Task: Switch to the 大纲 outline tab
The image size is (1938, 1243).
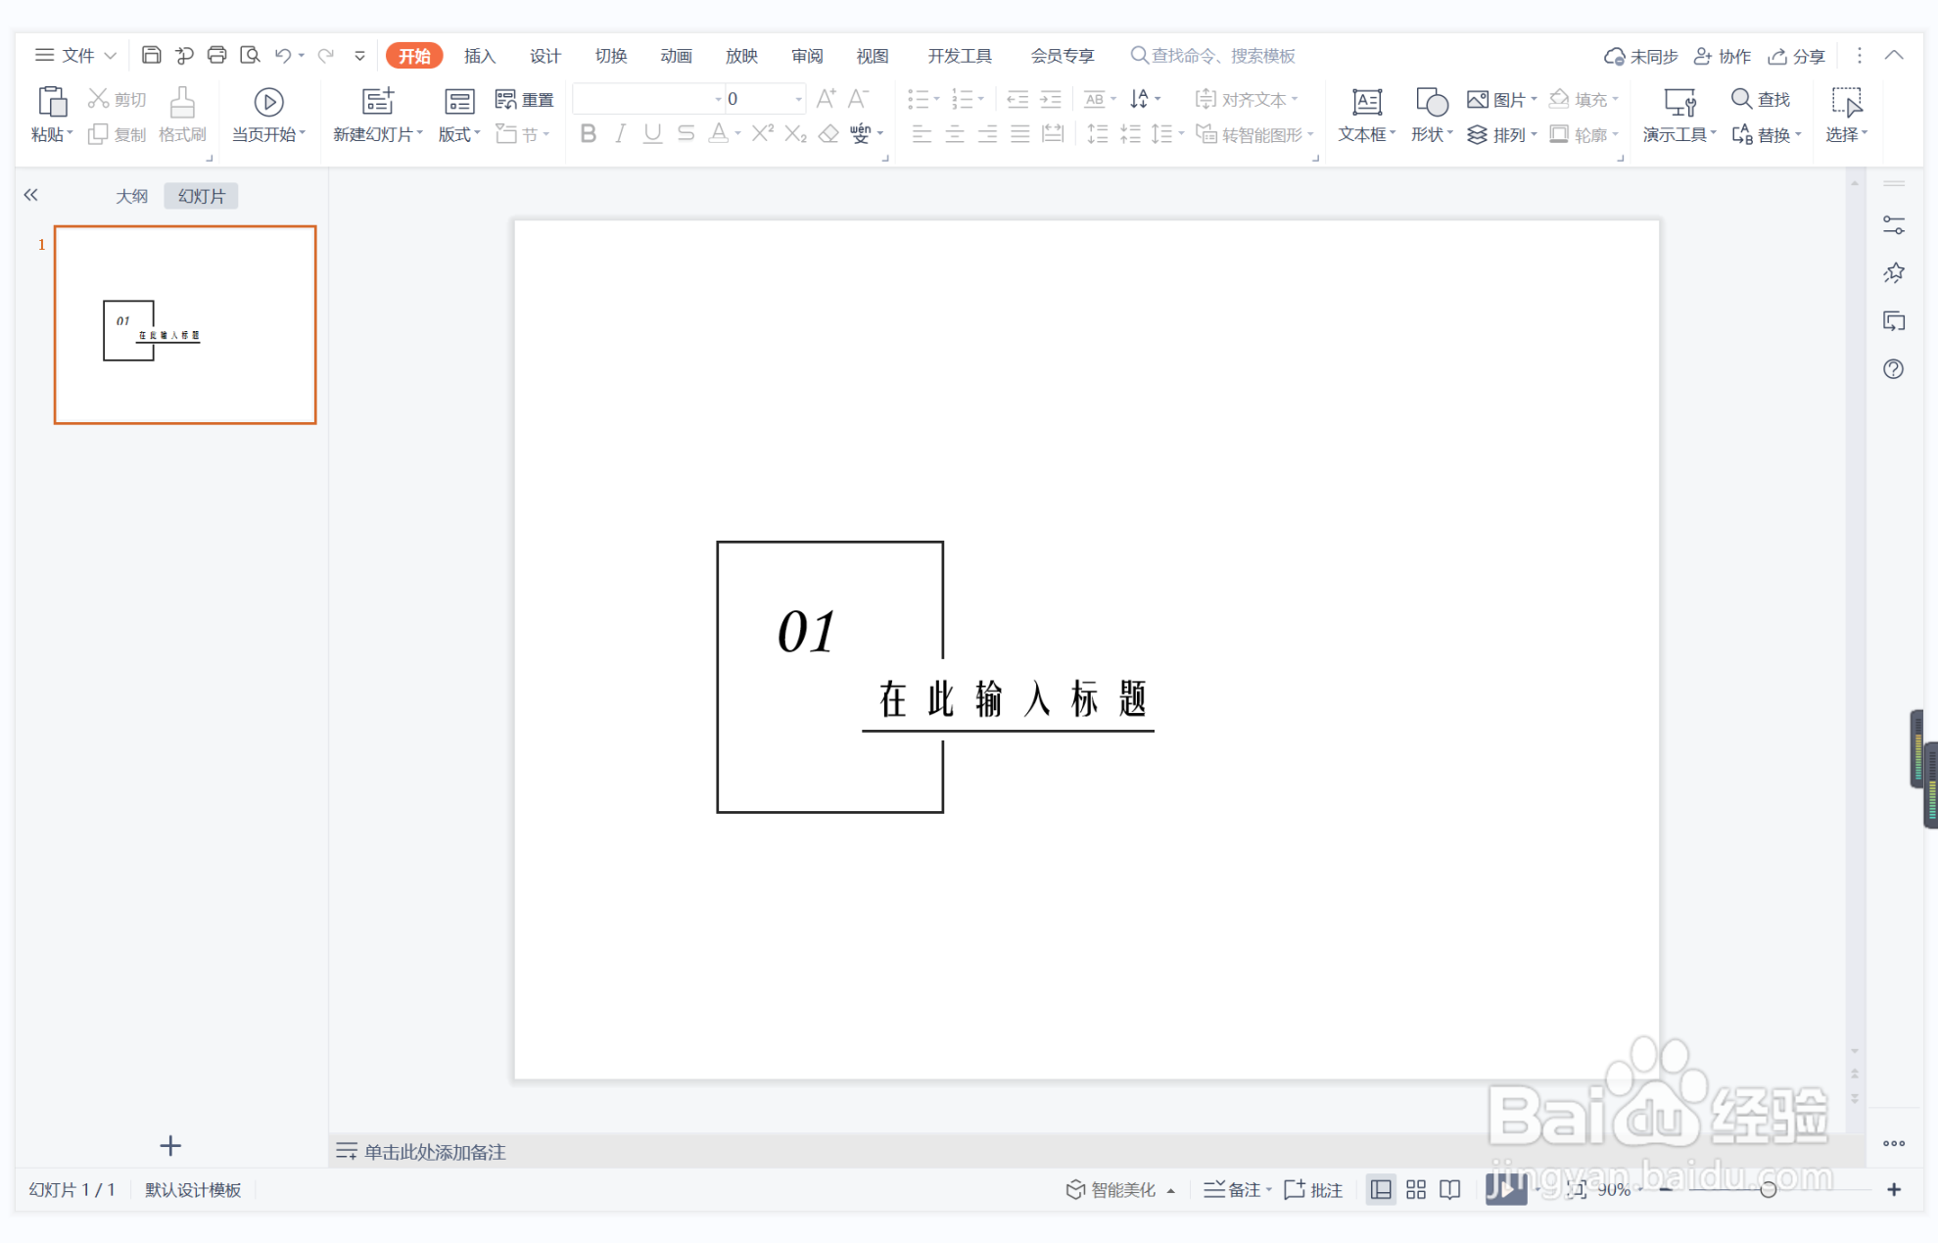Action: [131, 196]
